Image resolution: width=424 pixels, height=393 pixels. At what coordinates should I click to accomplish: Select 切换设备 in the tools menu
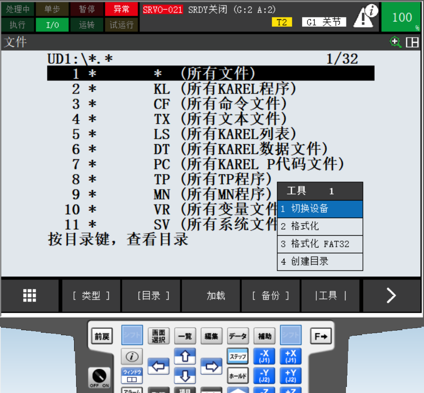pos(320,209)
